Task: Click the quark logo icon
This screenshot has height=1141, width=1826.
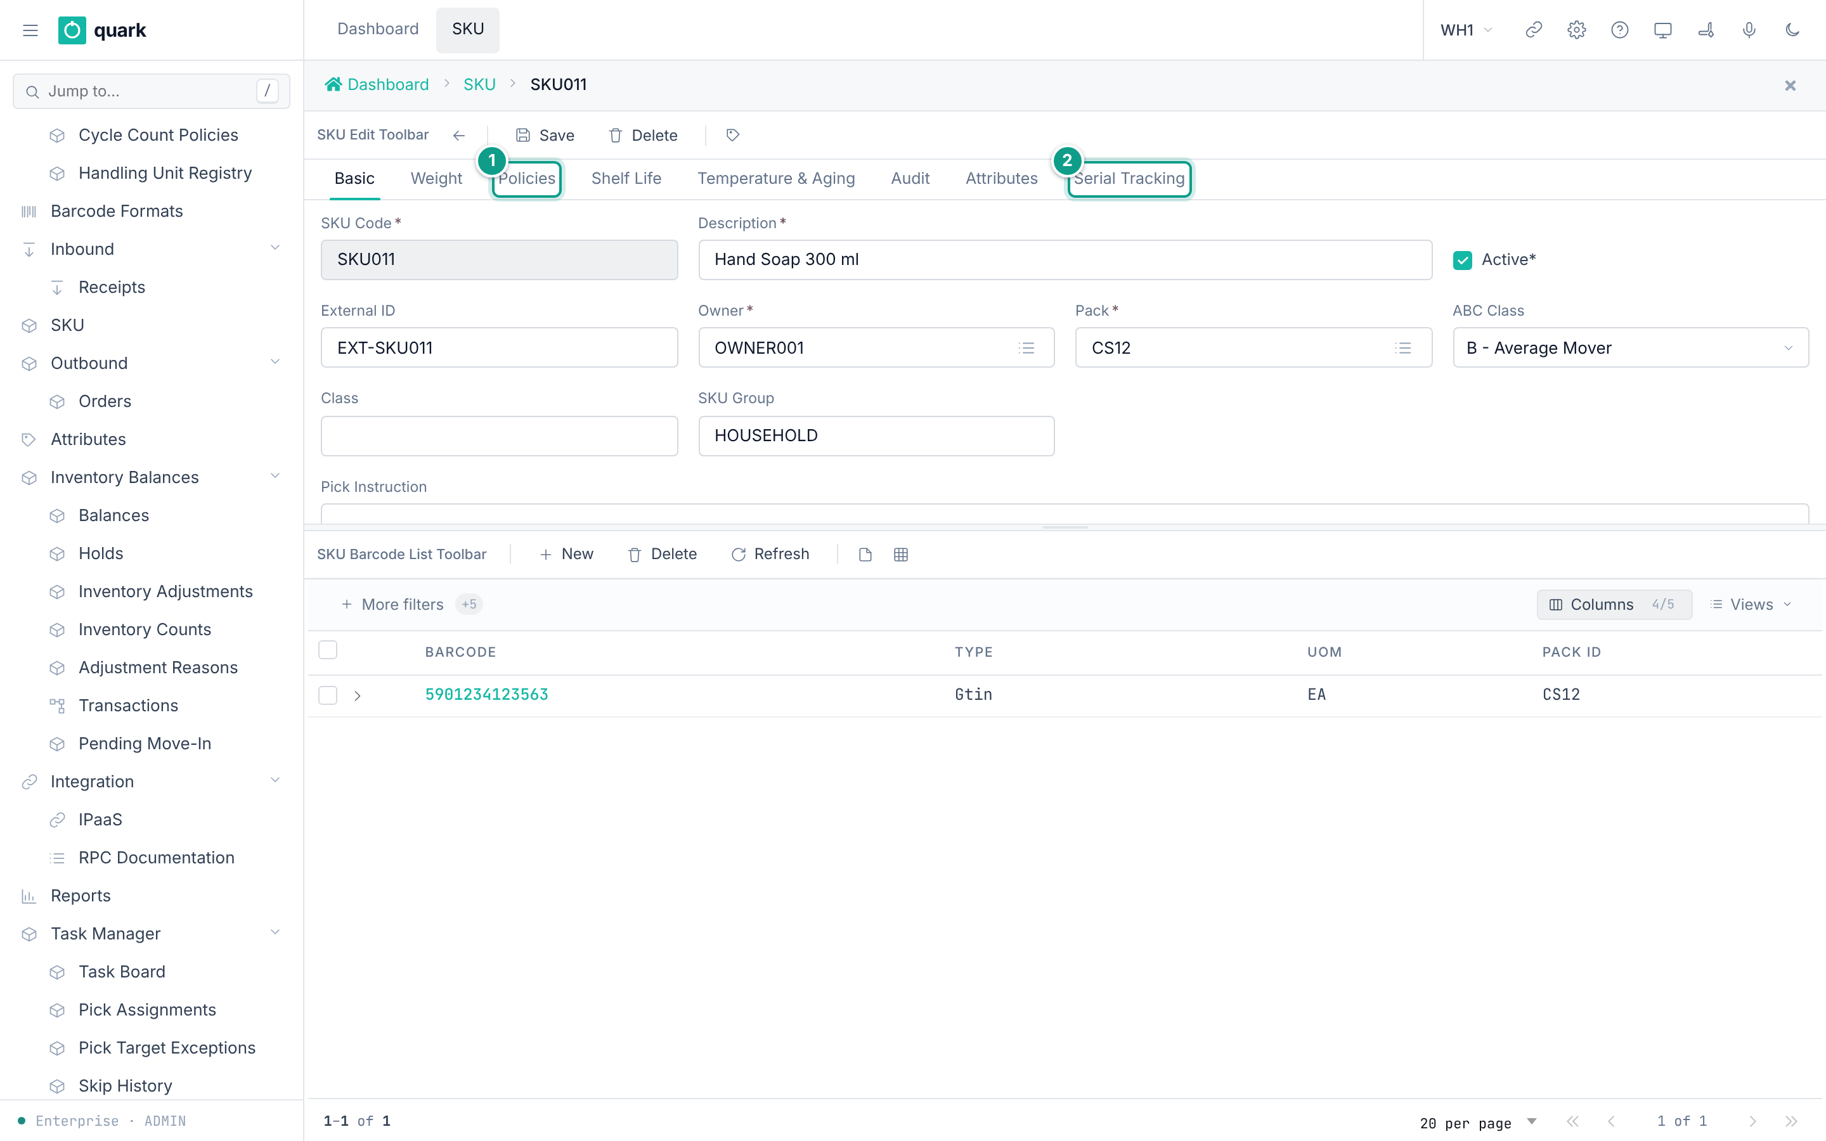Action: [72, 30]
